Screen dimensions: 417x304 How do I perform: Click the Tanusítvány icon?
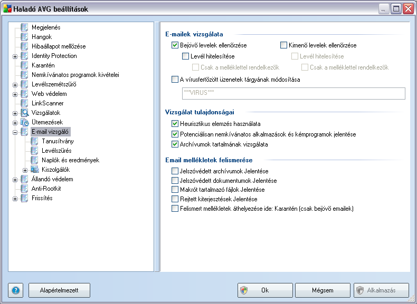tap(34, 141)
